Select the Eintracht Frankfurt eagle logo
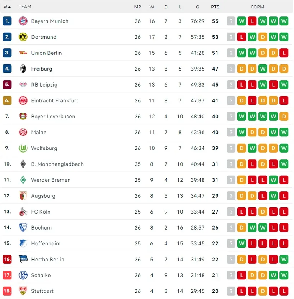Screen dimensions: 294x299 click(x=23, y=100)
